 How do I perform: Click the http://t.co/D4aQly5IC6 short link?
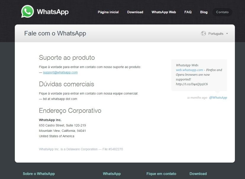click(192, 84)
